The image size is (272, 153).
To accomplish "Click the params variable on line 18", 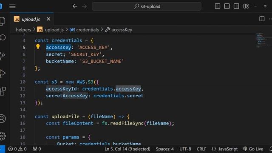I will tap(71, 137).
